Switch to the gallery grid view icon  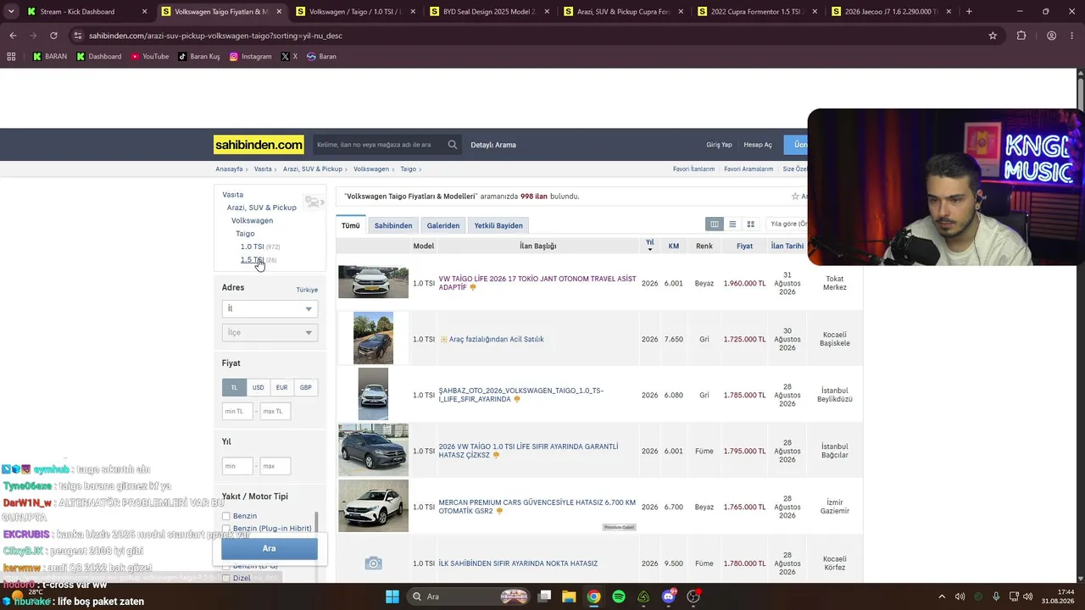point(750,225)
